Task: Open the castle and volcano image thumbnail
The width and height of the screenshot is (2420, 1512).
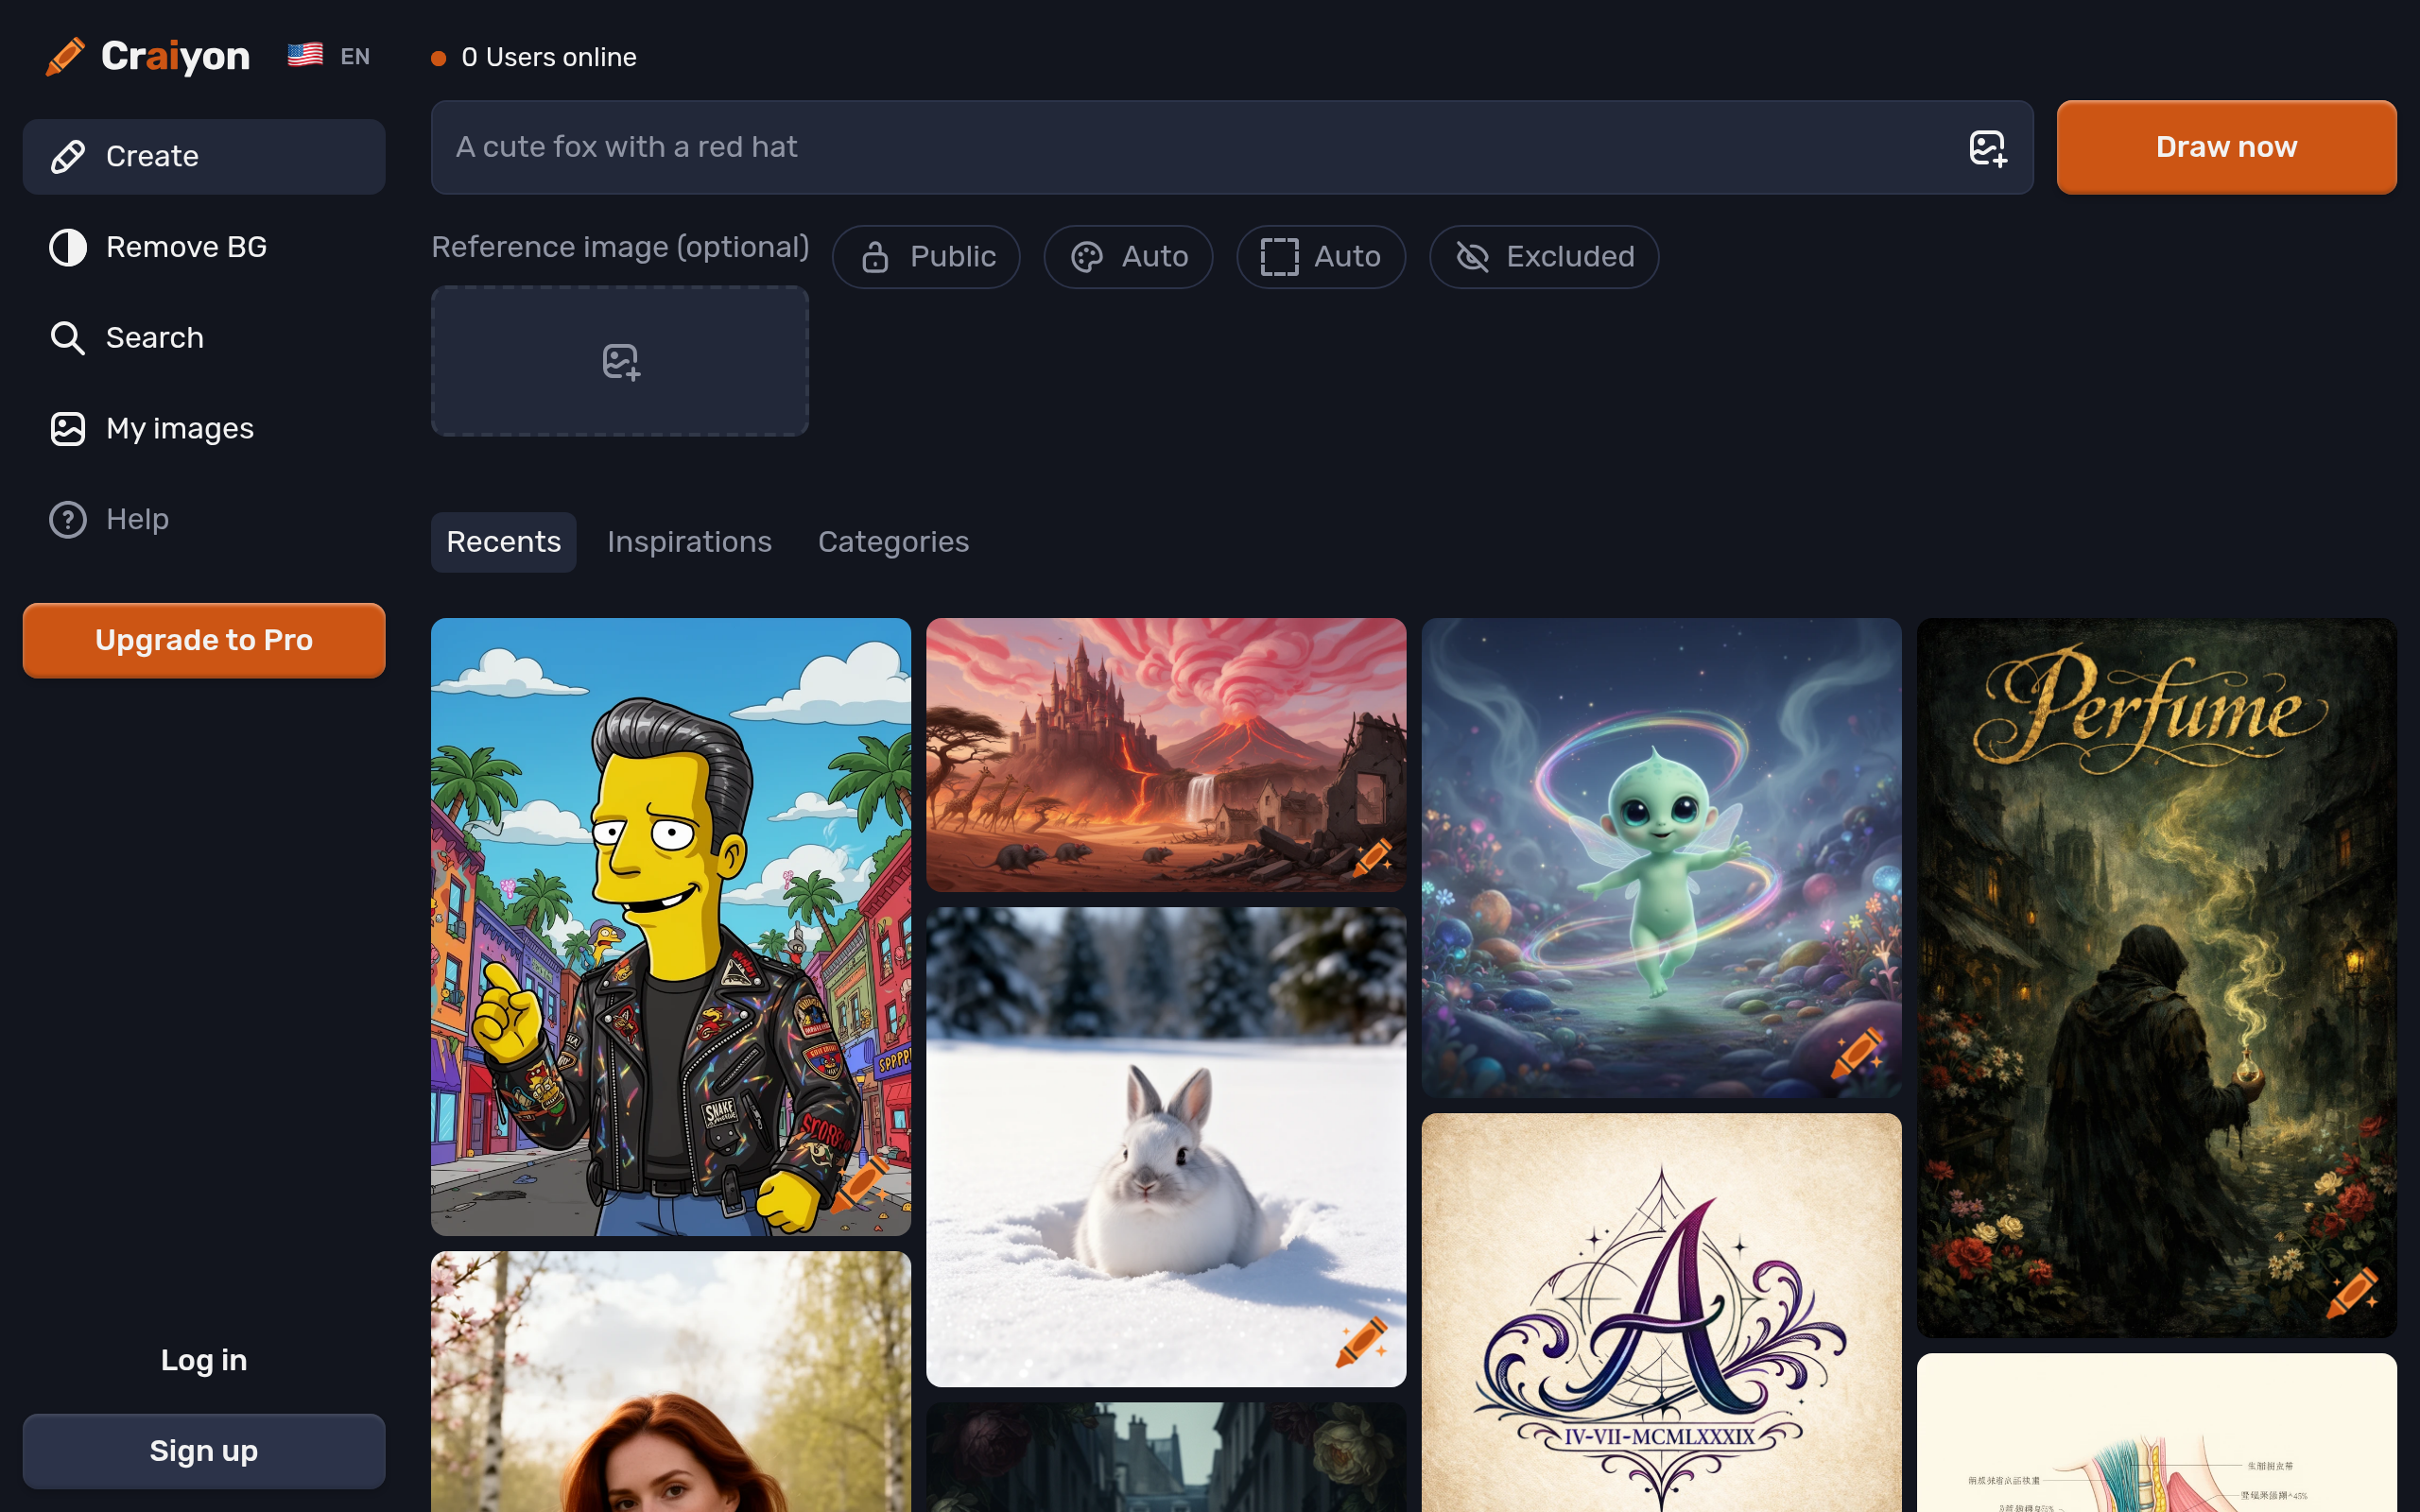Action: tap(1166, 755)
